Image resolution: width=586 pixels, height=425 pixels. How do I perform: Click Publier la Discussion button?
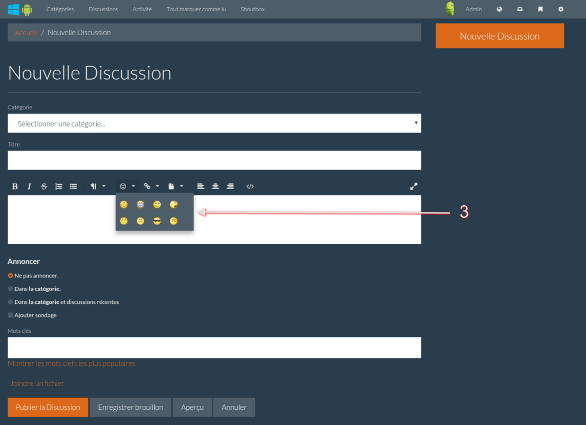point(48,407)
